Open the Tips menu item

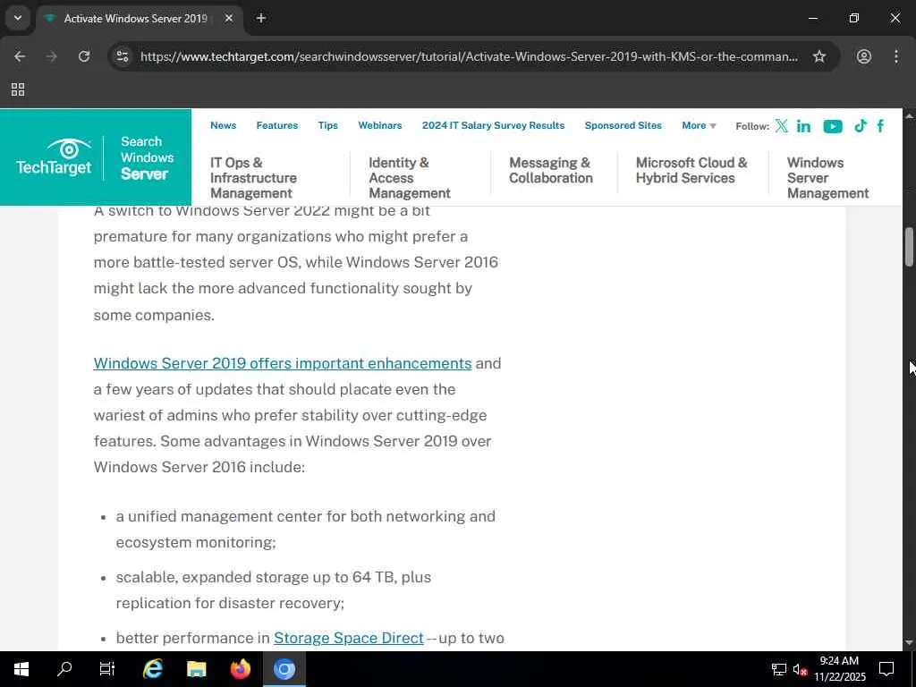[x=327, y=125]
